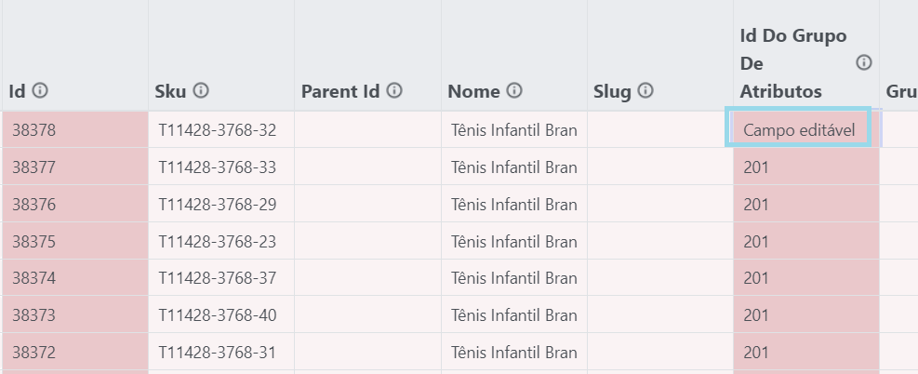Viewport: 918px width, 374px height.
Task: Select the Id cell 38378
Action: point(75,129)
